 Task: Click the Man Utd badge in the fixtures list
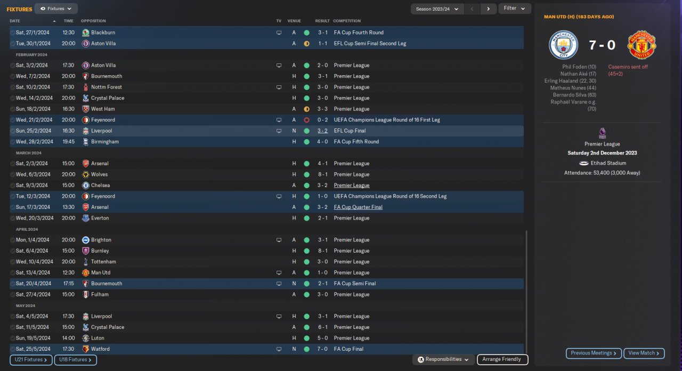coord(85,272)
